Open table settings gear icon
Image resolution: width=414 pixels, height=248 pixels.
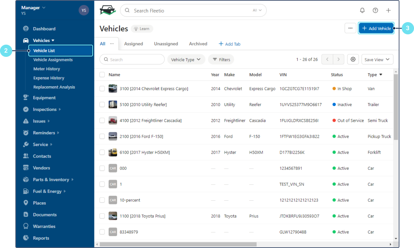(x=353, y=60)
